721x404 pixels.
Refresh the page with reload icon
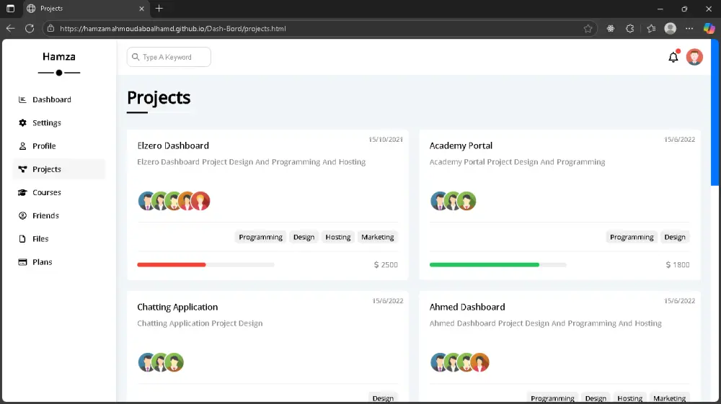click(30, 28)
